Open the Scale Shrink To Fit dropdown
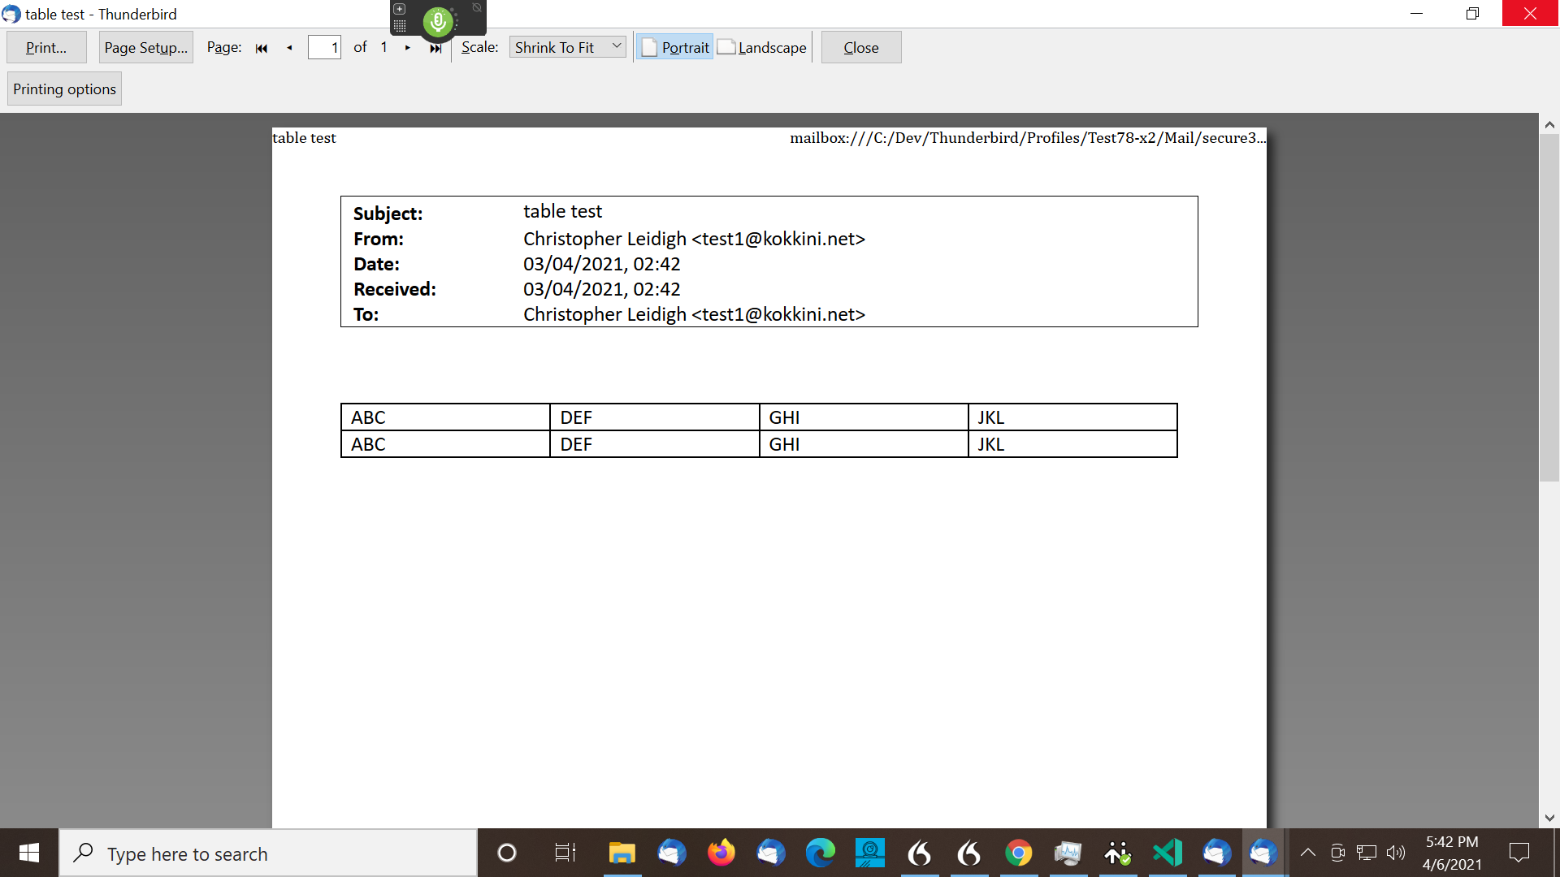The image size is (1560, 877). coord(567,47)
